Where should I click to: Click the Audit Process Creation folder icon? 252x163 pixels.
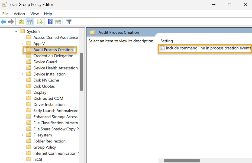(29, 50)
